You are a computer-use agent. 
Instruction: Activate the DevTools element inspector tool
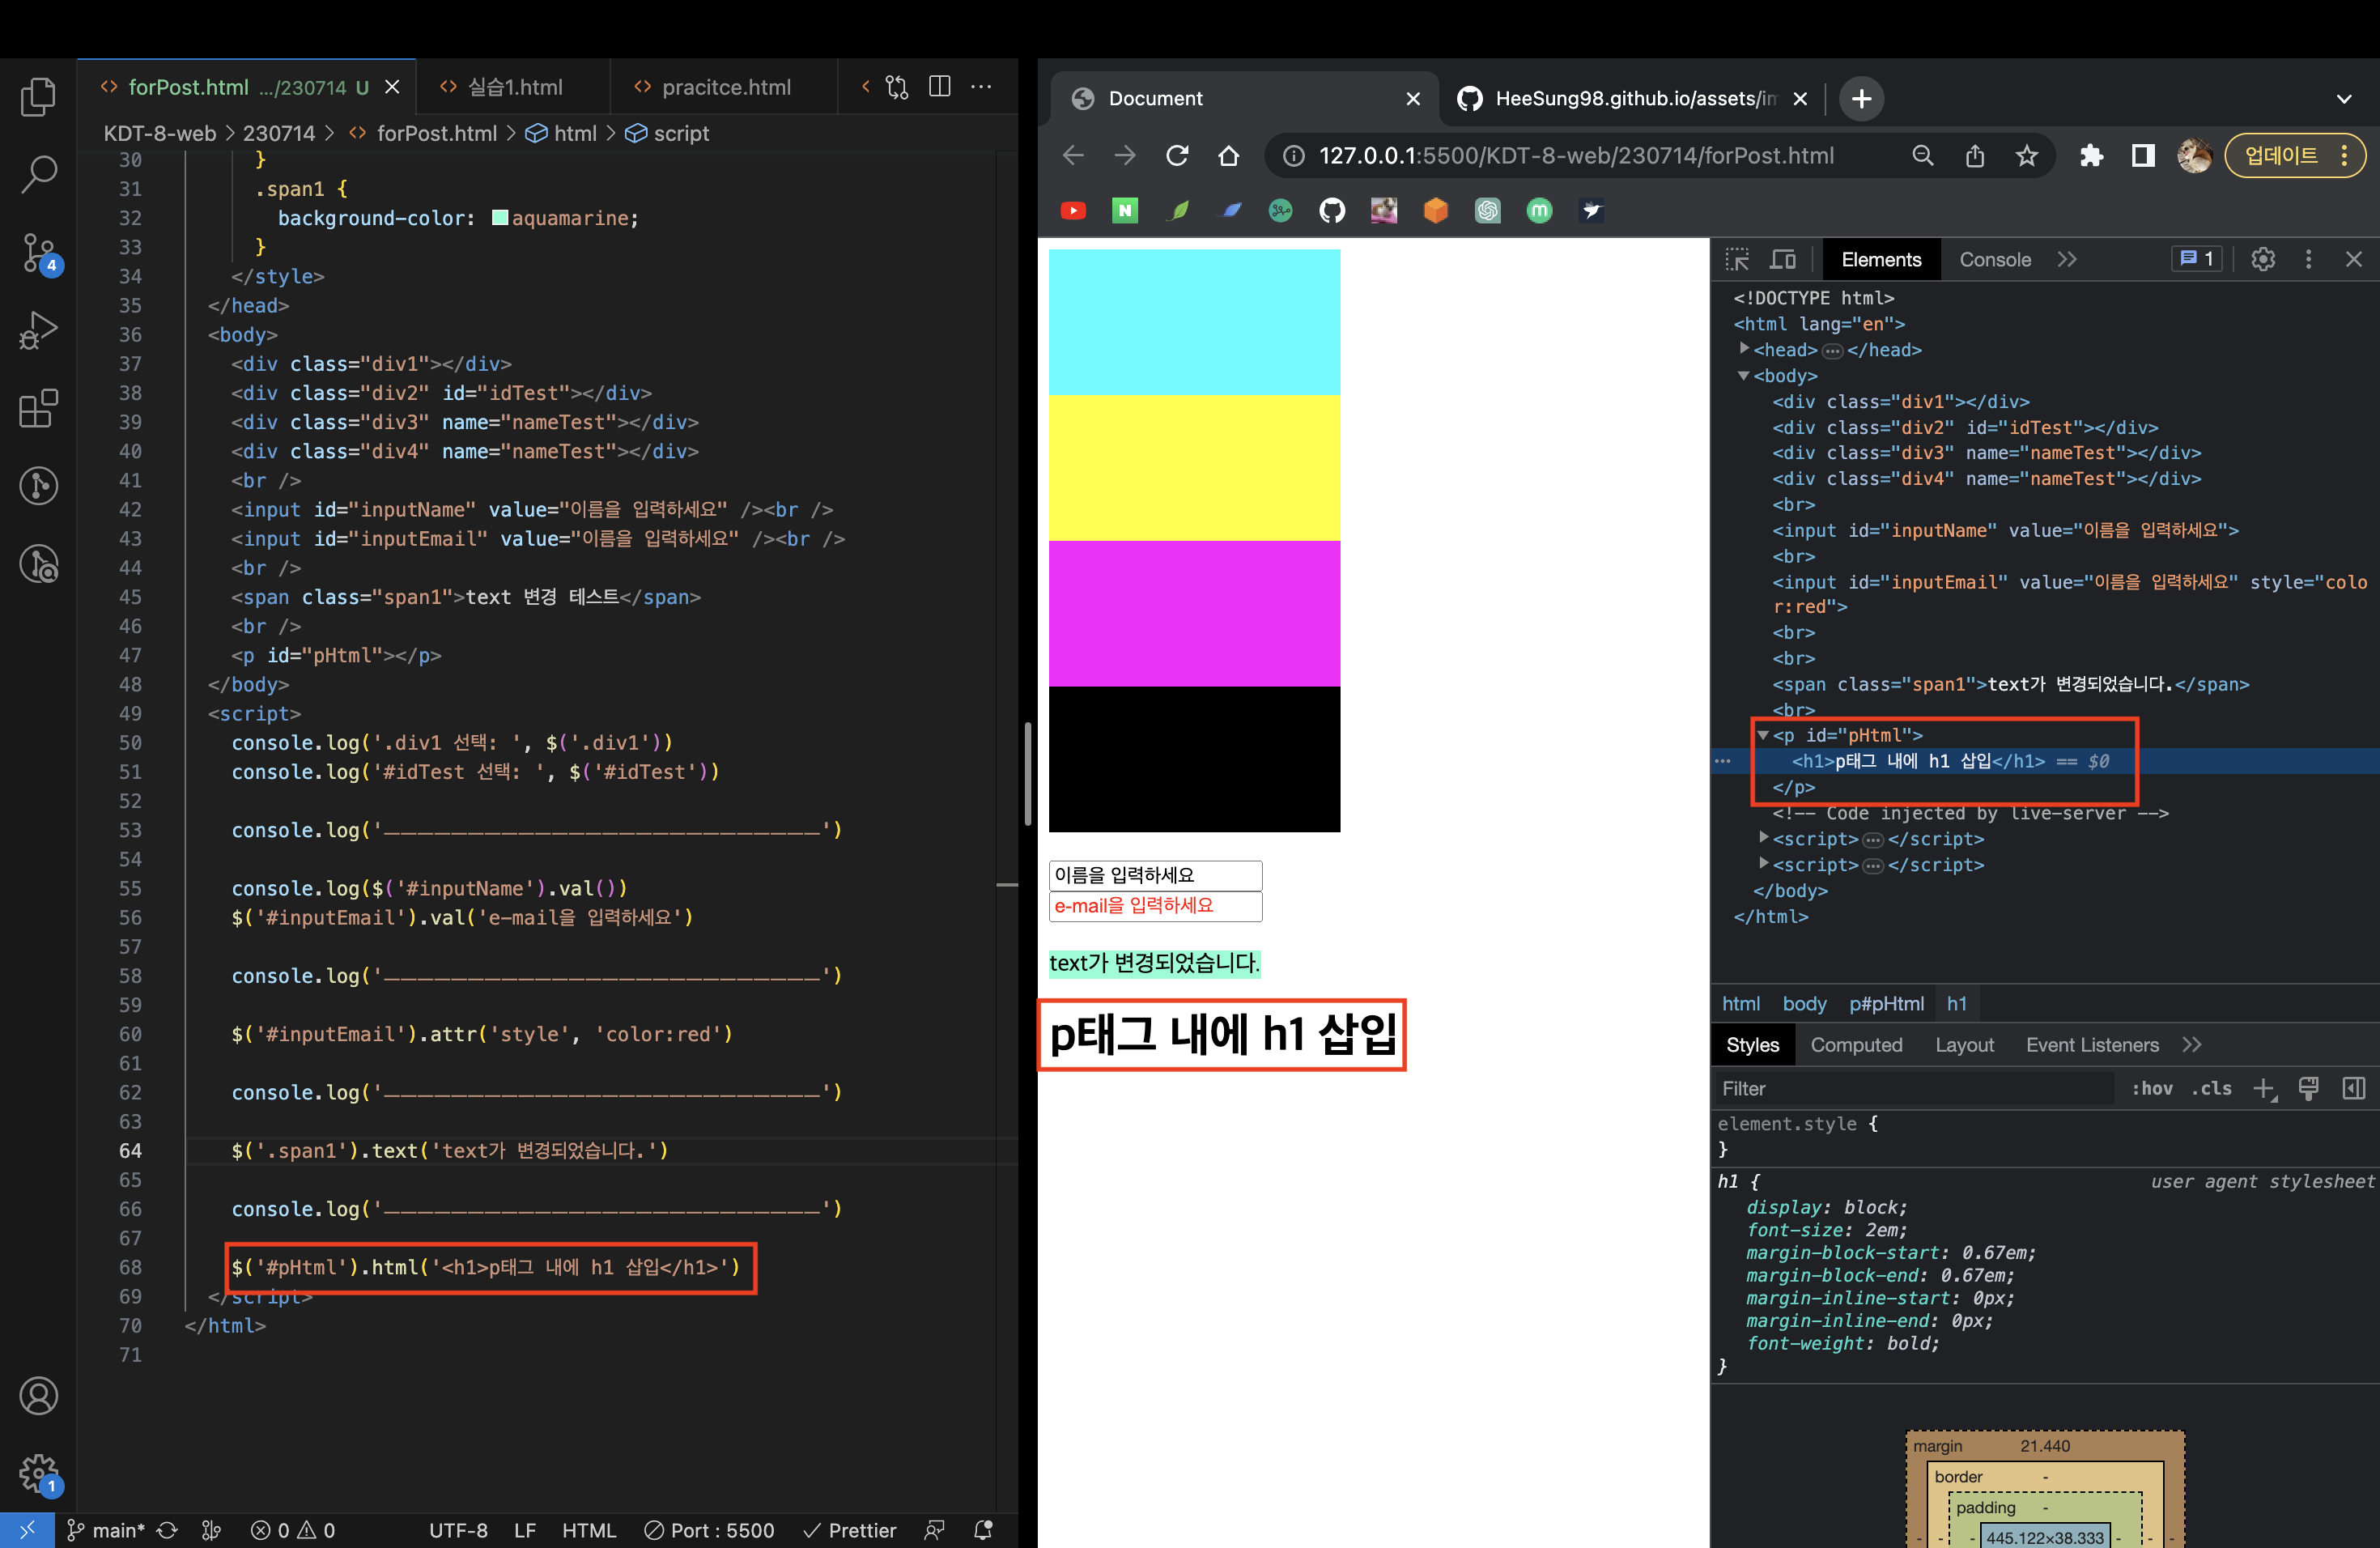pyautogui.click(x=1738, y=260)
